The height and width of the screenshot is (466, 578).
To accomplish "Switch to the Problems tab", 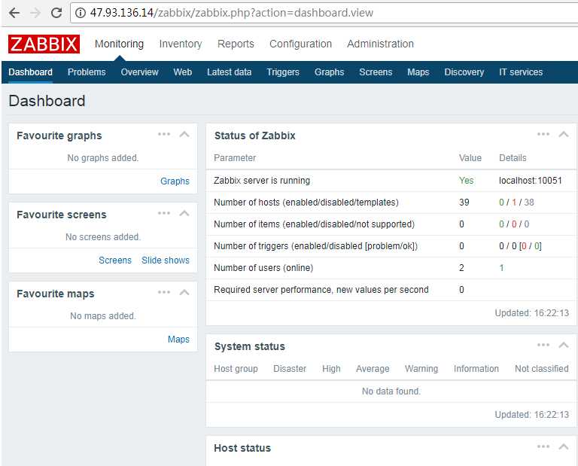I will [x=87, y=72].
